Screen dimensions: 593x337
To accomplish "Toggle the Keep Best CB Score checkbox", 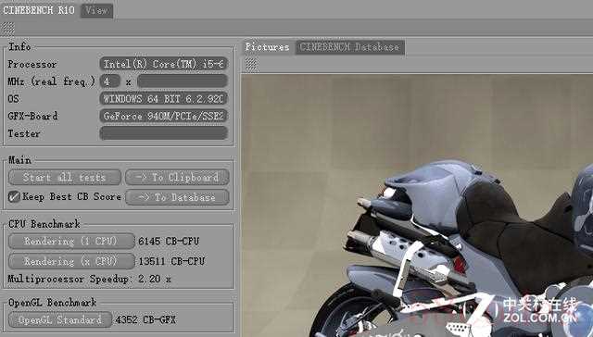I will tap(14, 197).
